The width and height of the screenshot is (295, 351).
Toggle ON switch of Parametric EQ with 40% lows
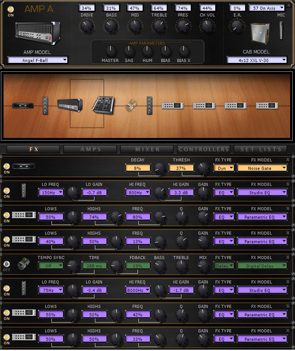[6, 239]
